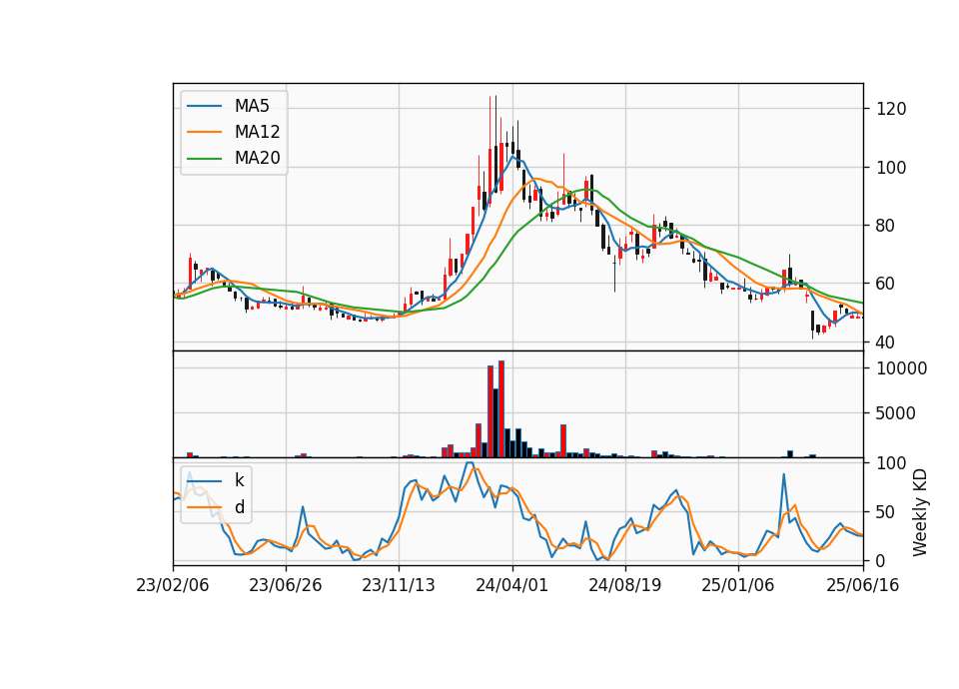Click the tallest red volume bar
Image resolution: width=959 pixels, height=689 pixels.
[501, 409]
